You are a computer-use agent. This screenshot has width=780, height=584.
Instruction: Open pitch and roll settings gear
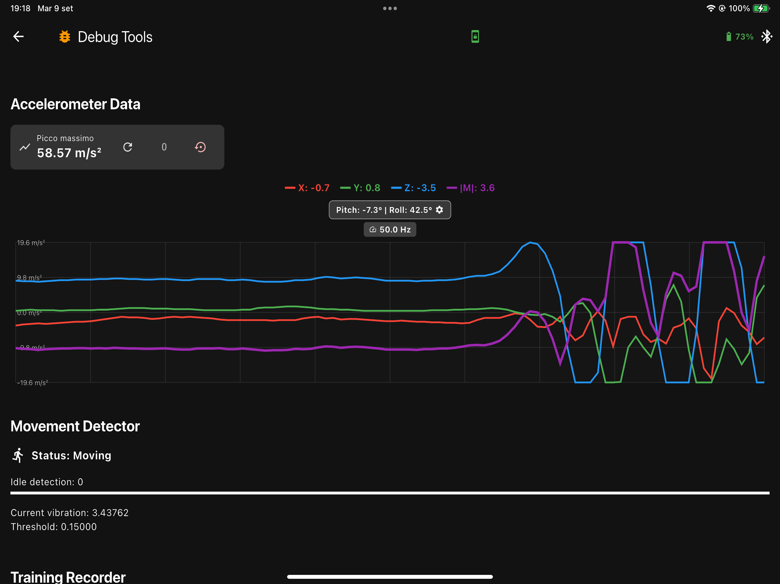pyautogui.click(x=439, y=210)
